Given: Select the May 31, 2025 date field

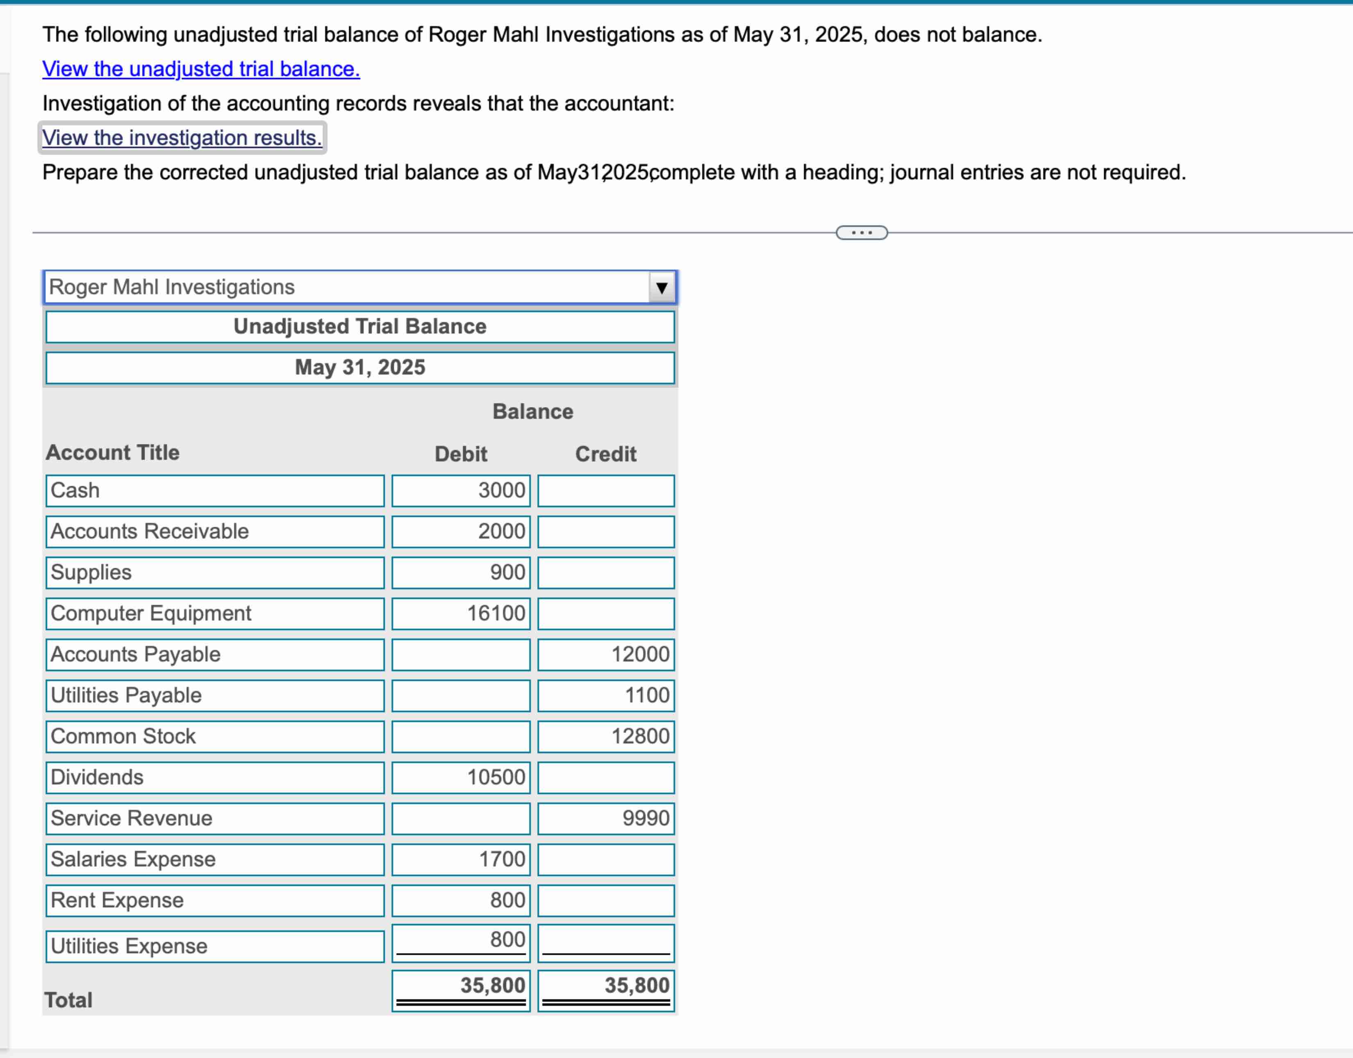Looking at the screenshot, I should [x=360, y=367].
